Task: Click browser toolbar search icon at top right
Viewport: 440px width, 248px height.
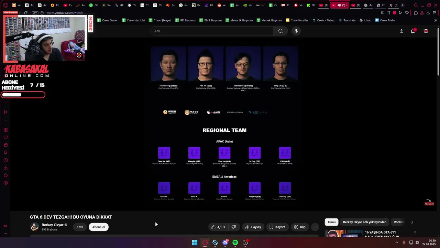Action: (416, 5)
